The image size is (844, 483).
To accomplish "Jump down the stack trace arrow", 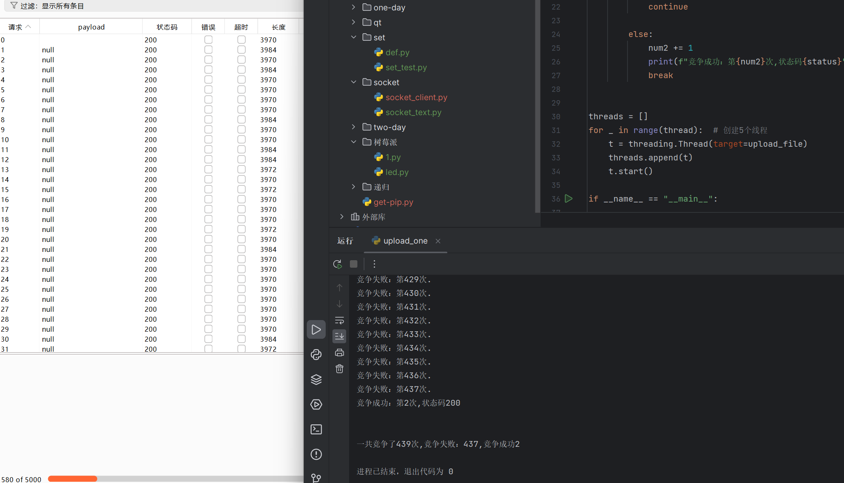I will click(340, 304).
